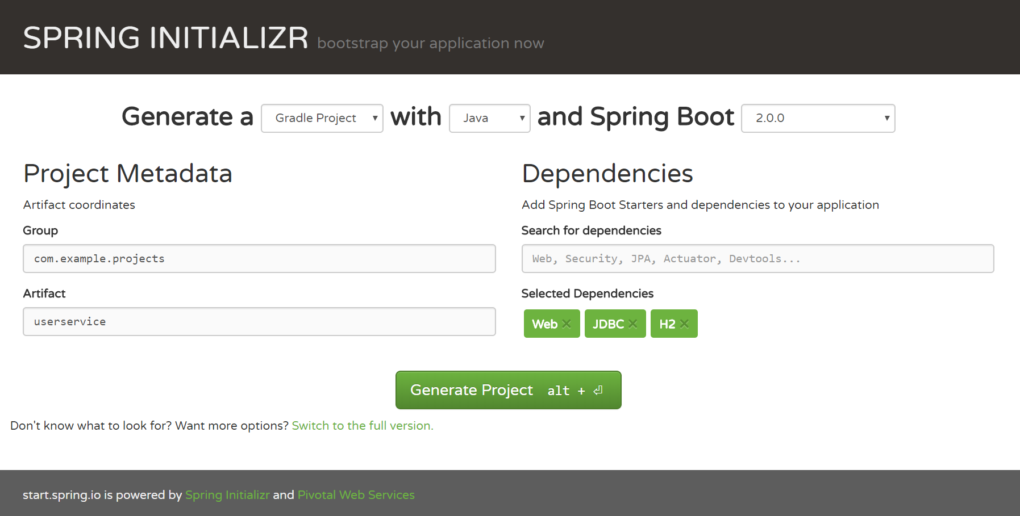
Task: Click the Search for dependencies label
Action: point(592,230)
